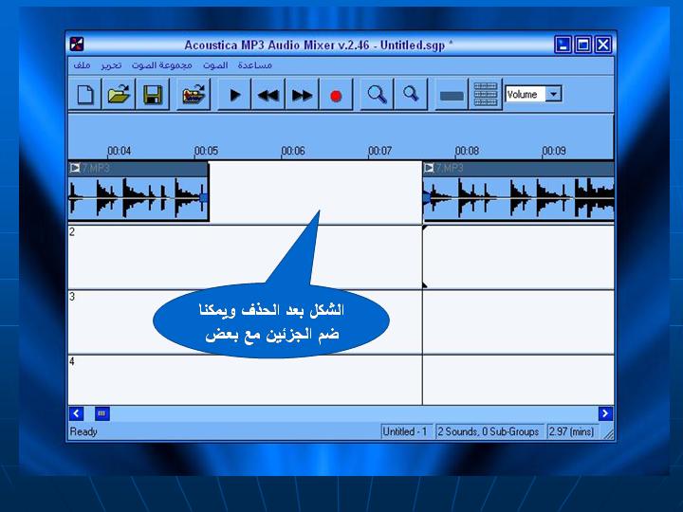
Task: Click the Ready status text
Action: [x=83, y=432]
